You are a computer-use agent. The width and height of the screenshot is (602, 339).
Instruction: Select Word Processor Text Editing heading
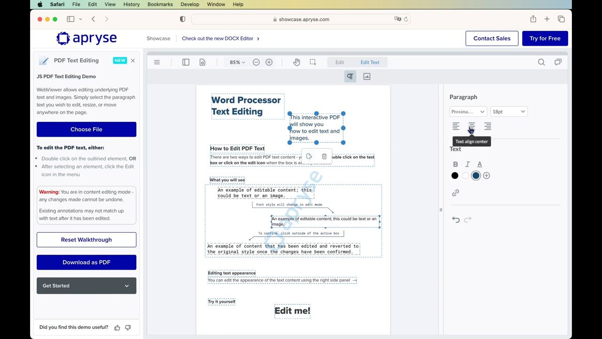247,106
